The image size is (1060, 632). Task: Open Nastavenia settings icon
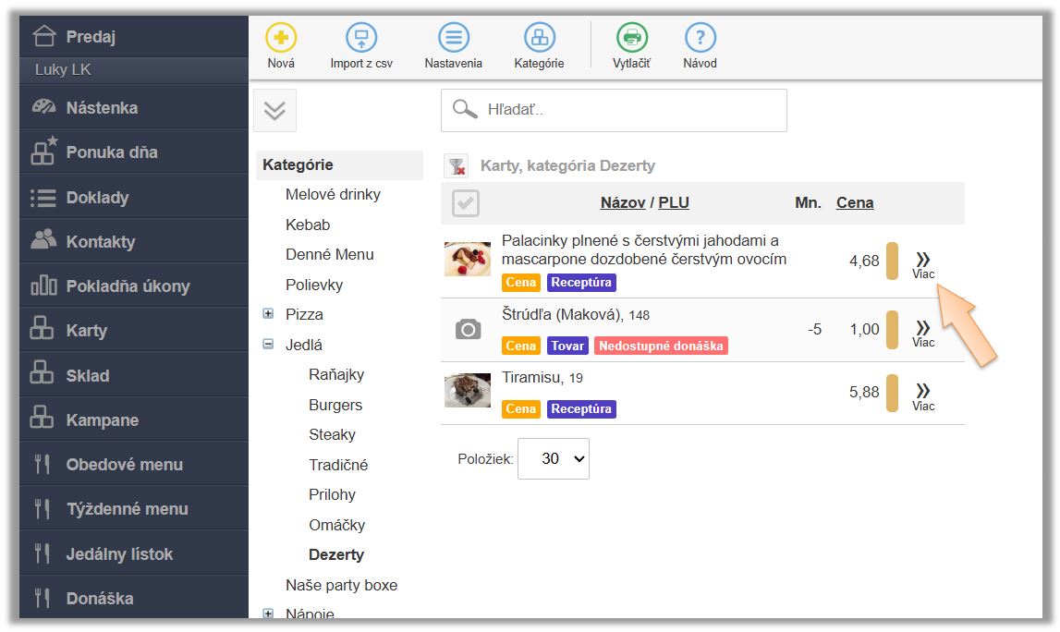coord(453,39)
